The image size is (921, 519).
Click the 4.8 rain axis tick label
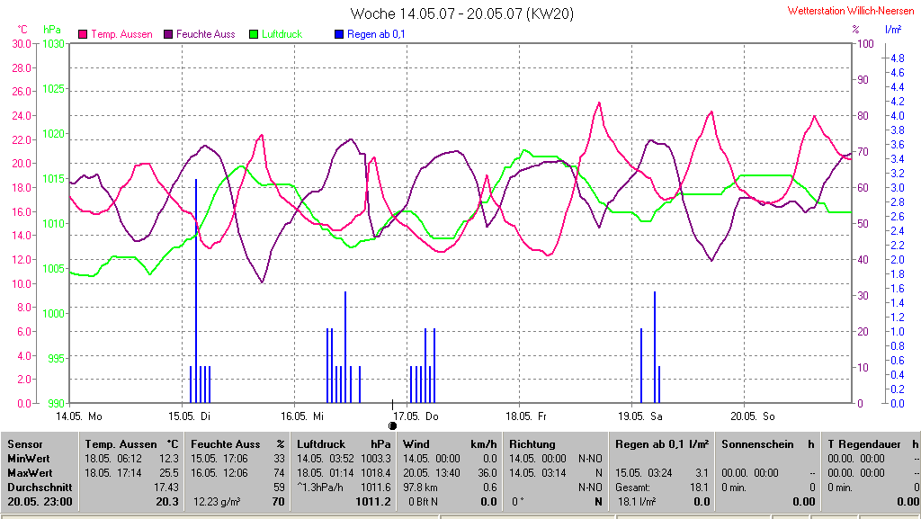pyautogui.click(x=898, y=58)
